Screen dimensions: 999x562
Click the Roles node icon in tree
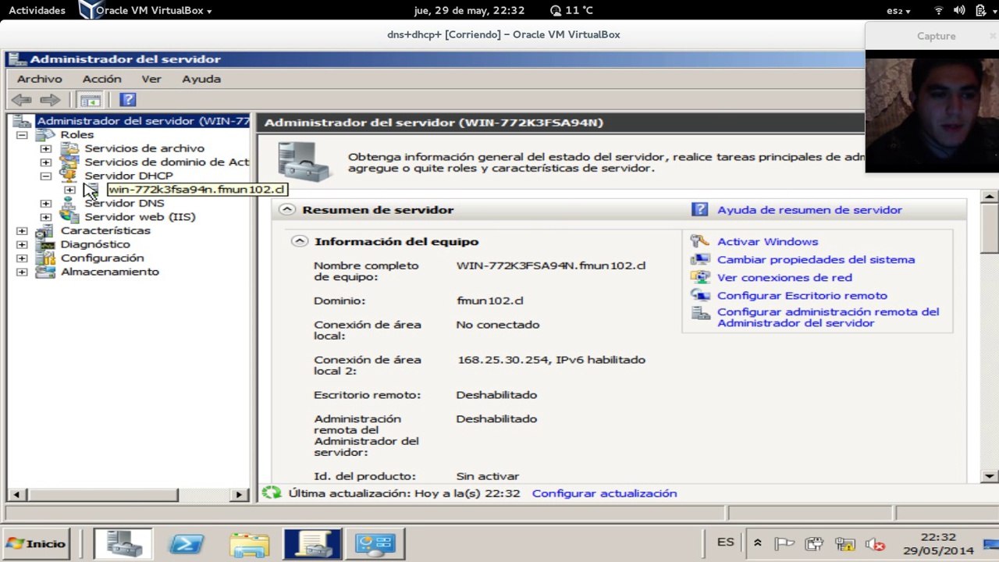pyautogui.click(x=46, y=135)
